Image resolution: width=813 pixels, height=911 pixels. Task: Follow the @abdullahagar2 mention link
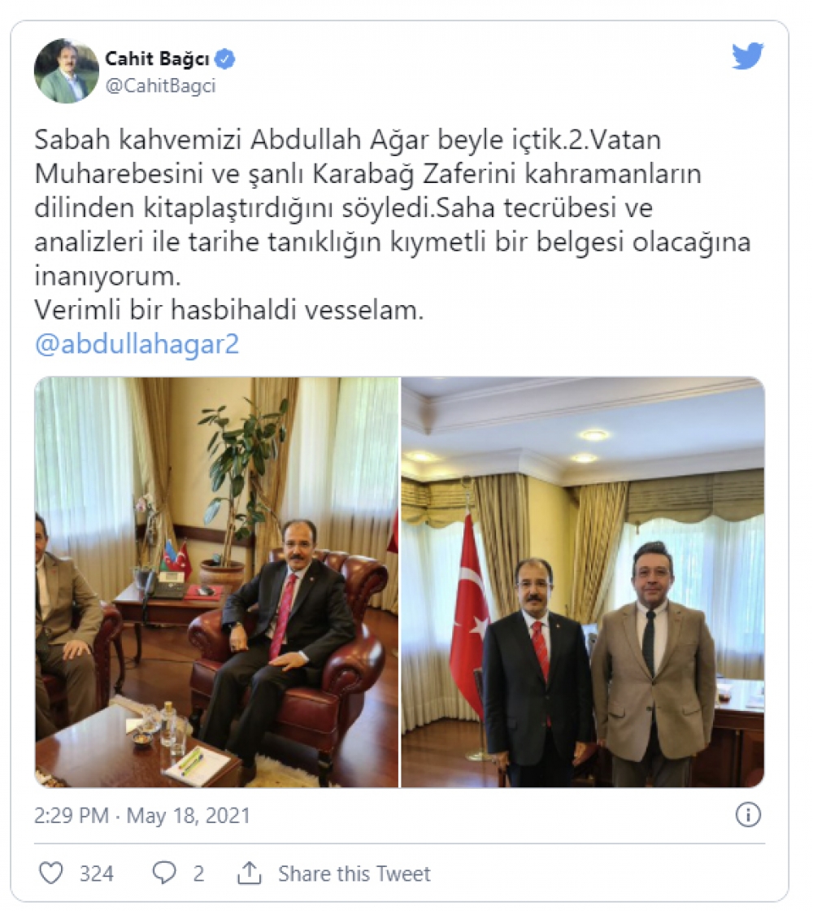point(137,344)
